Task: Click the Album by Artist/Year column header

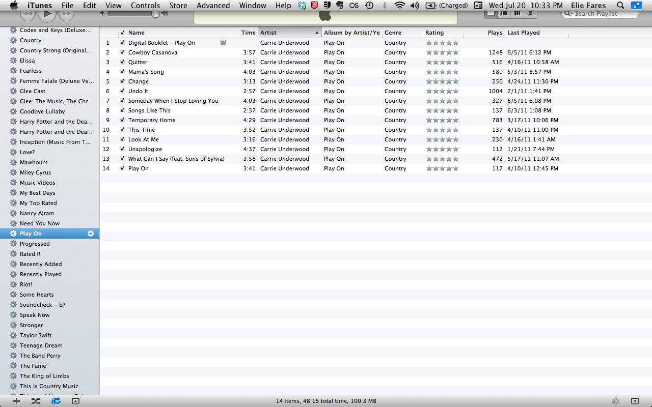Action: pyautogui.click(x=351, y=33)
